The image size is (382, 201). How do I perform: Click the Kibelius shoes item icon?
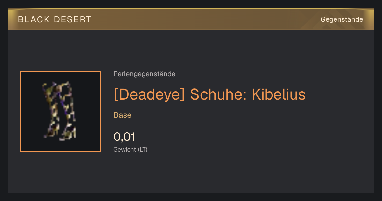coord(60,111)
